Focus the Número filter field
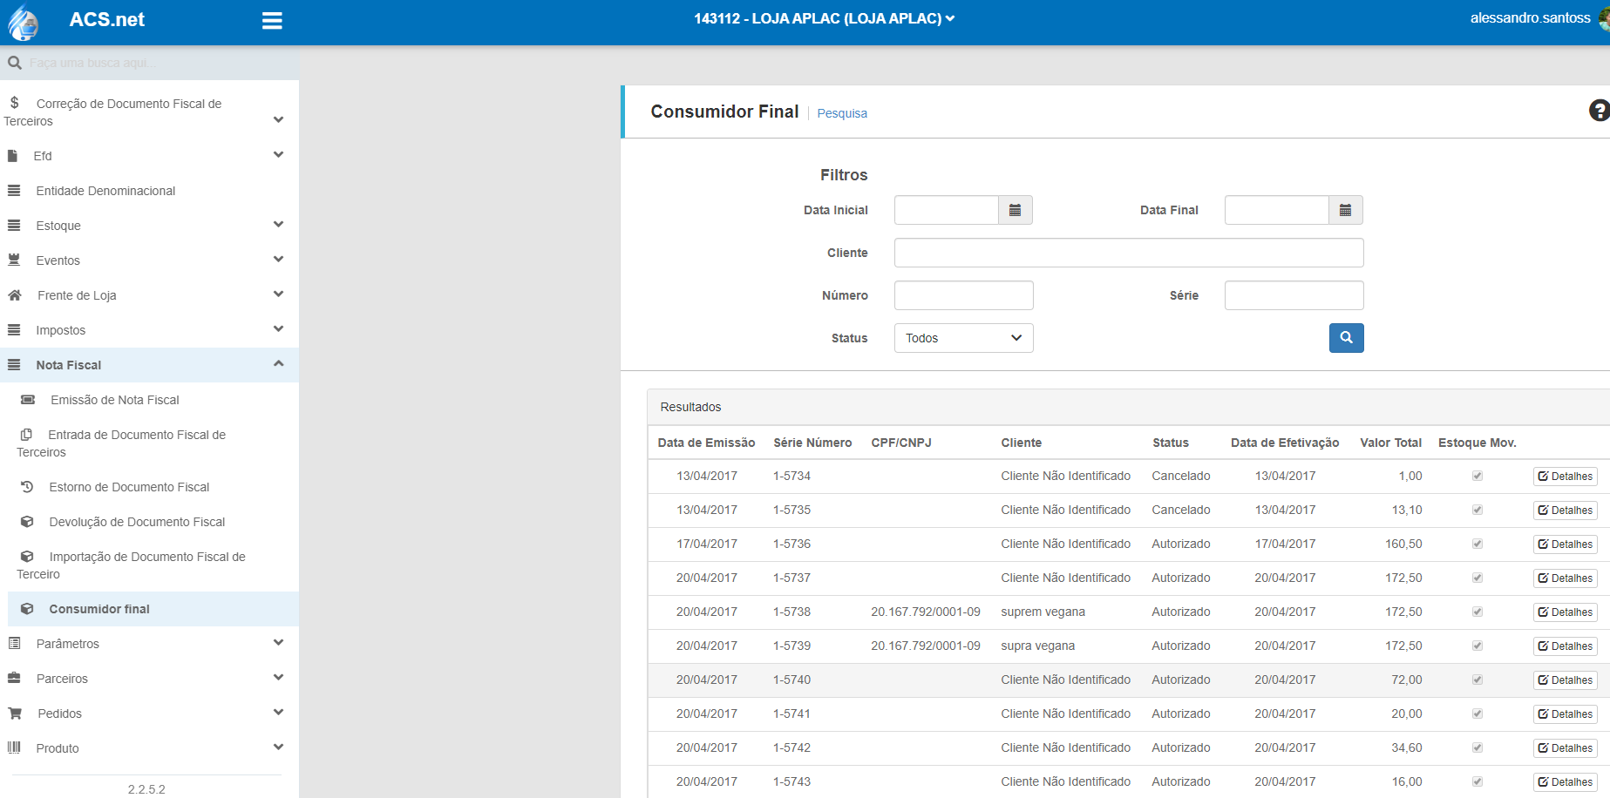Screen dimensions: 1610x798 [963, 295]
